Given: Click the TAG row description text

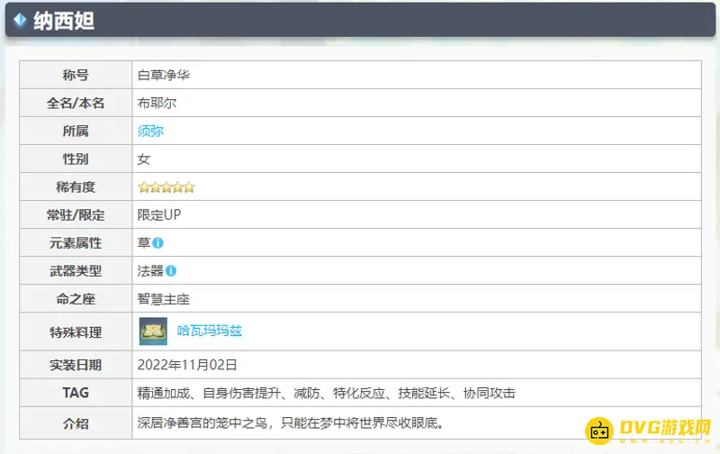Looking at the screenshot, I should pos(326,394).
